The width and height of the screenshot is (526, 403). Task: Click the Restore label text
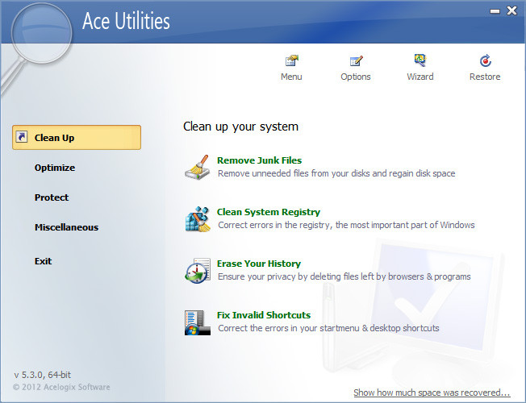click(x=485, y=77)
